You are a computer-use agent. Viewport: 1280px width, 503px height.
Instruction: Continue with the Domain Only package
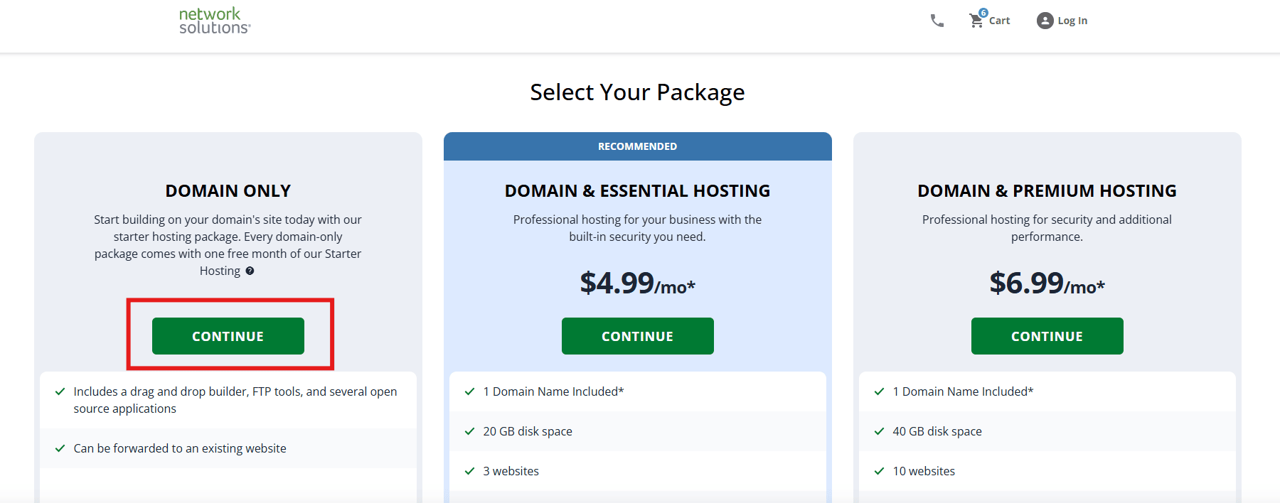point(228,335)
